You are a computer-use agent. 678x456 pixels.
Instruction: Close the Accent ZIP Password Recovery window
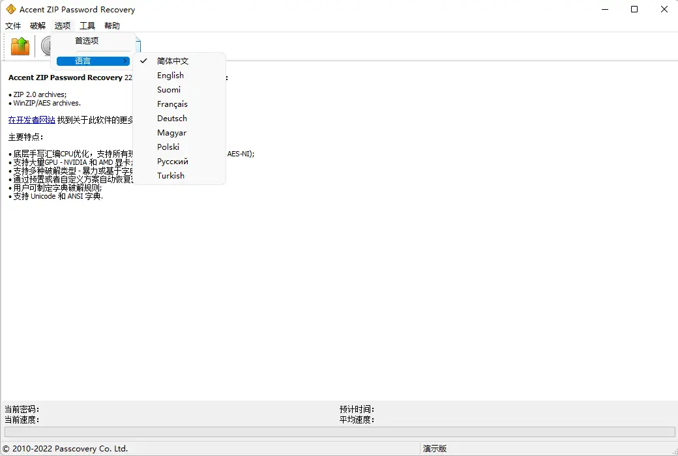pyautogui.click(x=664, y=9)
